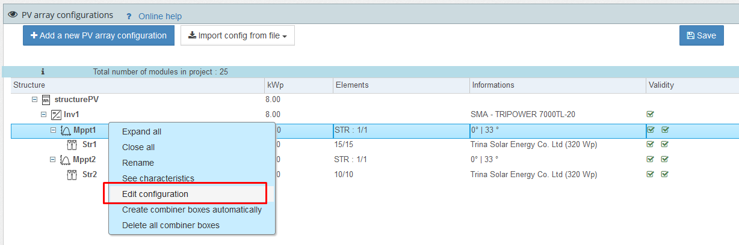The height and width of the screenshot is (245, 739).
Task: Click the 15/15 elements cell
Action: pos(345,144)
